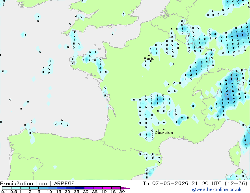
Task: Select the 0.1–0.5 mm legend color swatch
Action: (x=7, y=188)
